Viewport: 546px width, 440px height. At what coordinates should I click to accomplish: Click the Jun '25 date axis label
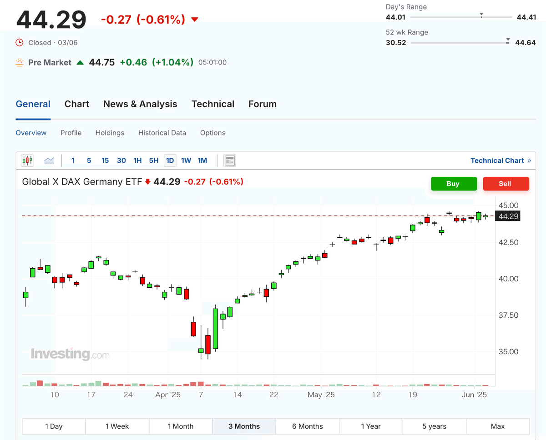(x=475, y=395)
